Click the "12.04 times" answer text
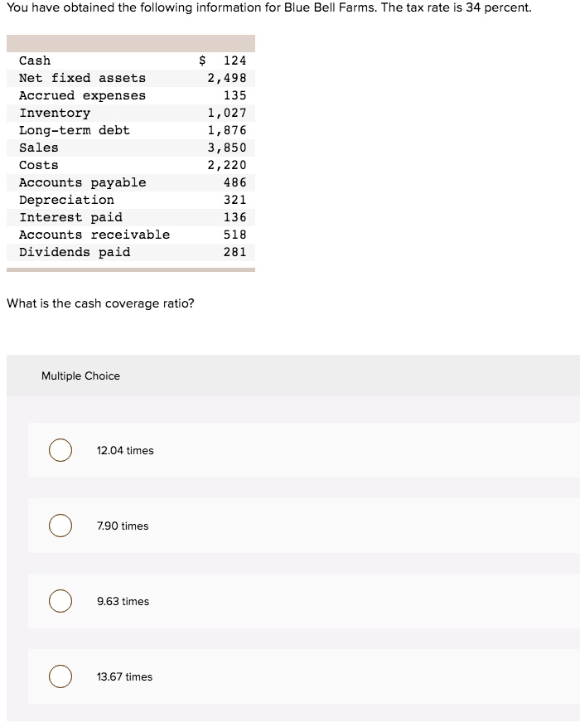The height and width of the screenshot is (727, 580). pyautogui.click(x=125, y=450)
